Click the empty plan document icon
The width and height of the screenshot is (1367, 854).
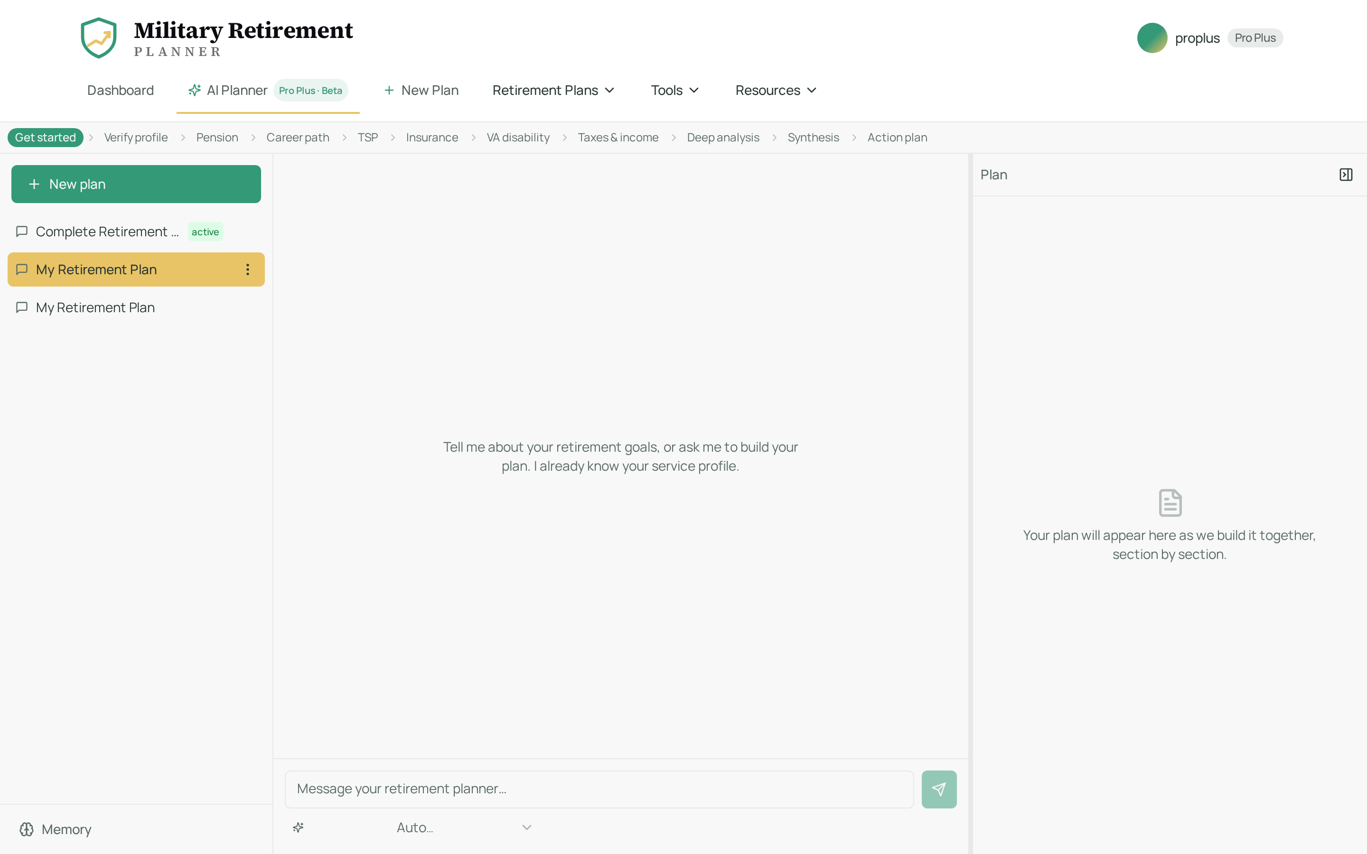pyautogui.click(x=1170, y=503)
